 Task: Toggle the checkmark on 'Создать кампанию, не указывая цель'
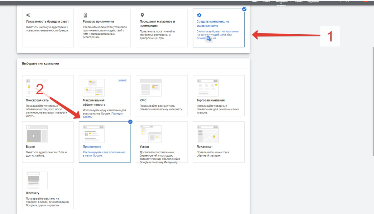pos(244,9)
